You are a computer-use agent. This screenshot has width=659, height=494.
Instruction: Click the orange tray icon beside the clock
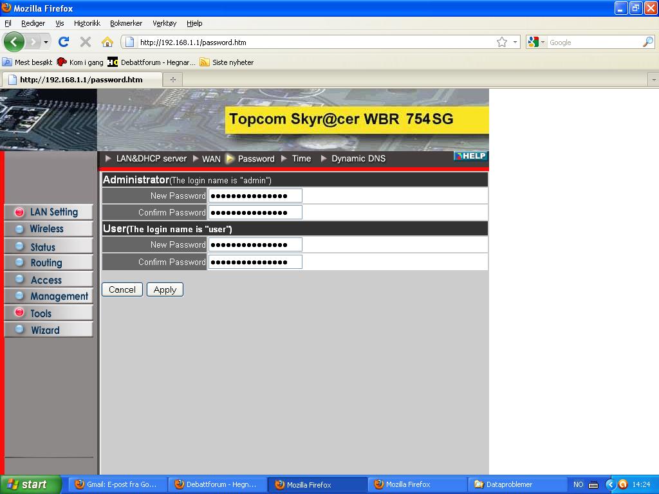[x=623, y=484]
